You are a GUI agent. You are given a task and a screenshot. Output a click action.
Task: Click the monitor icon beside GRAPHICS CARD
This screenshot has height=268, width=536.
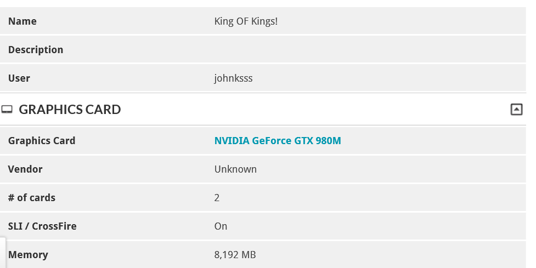tap(7, 110)
